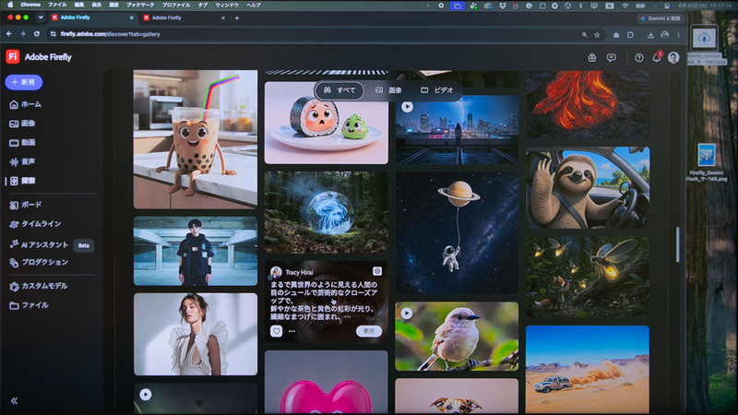Open プロダクション (Production) in the sidebar
Screen dimensions: 738x415
coord(39,262)
